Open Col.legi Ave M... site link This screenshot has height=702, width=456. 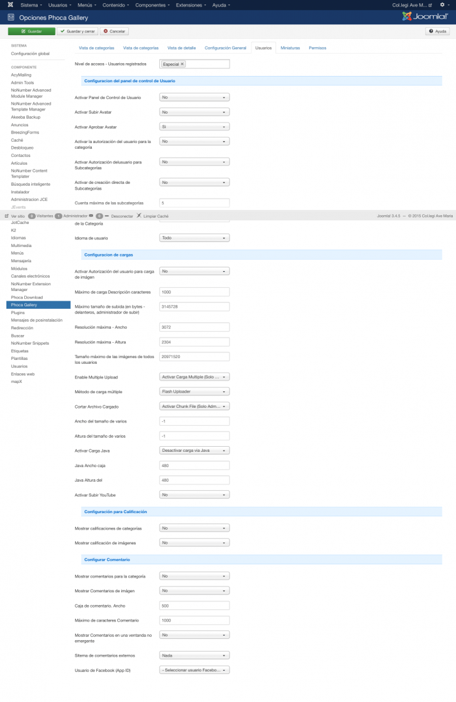[x=412, y=5]
